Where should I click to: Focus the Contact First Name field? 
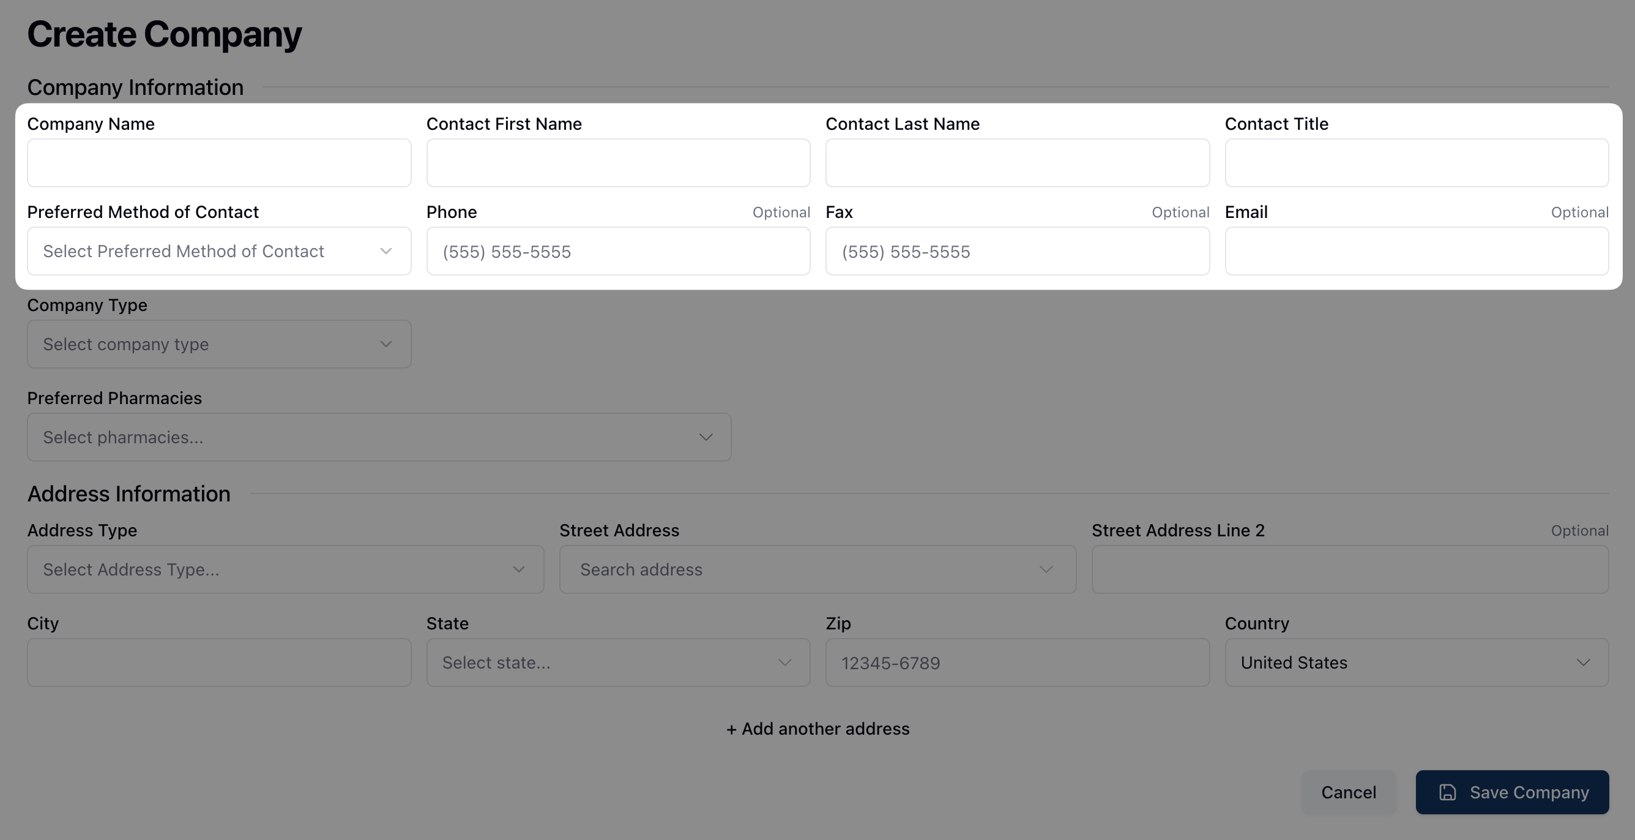[x=617, y=163]
